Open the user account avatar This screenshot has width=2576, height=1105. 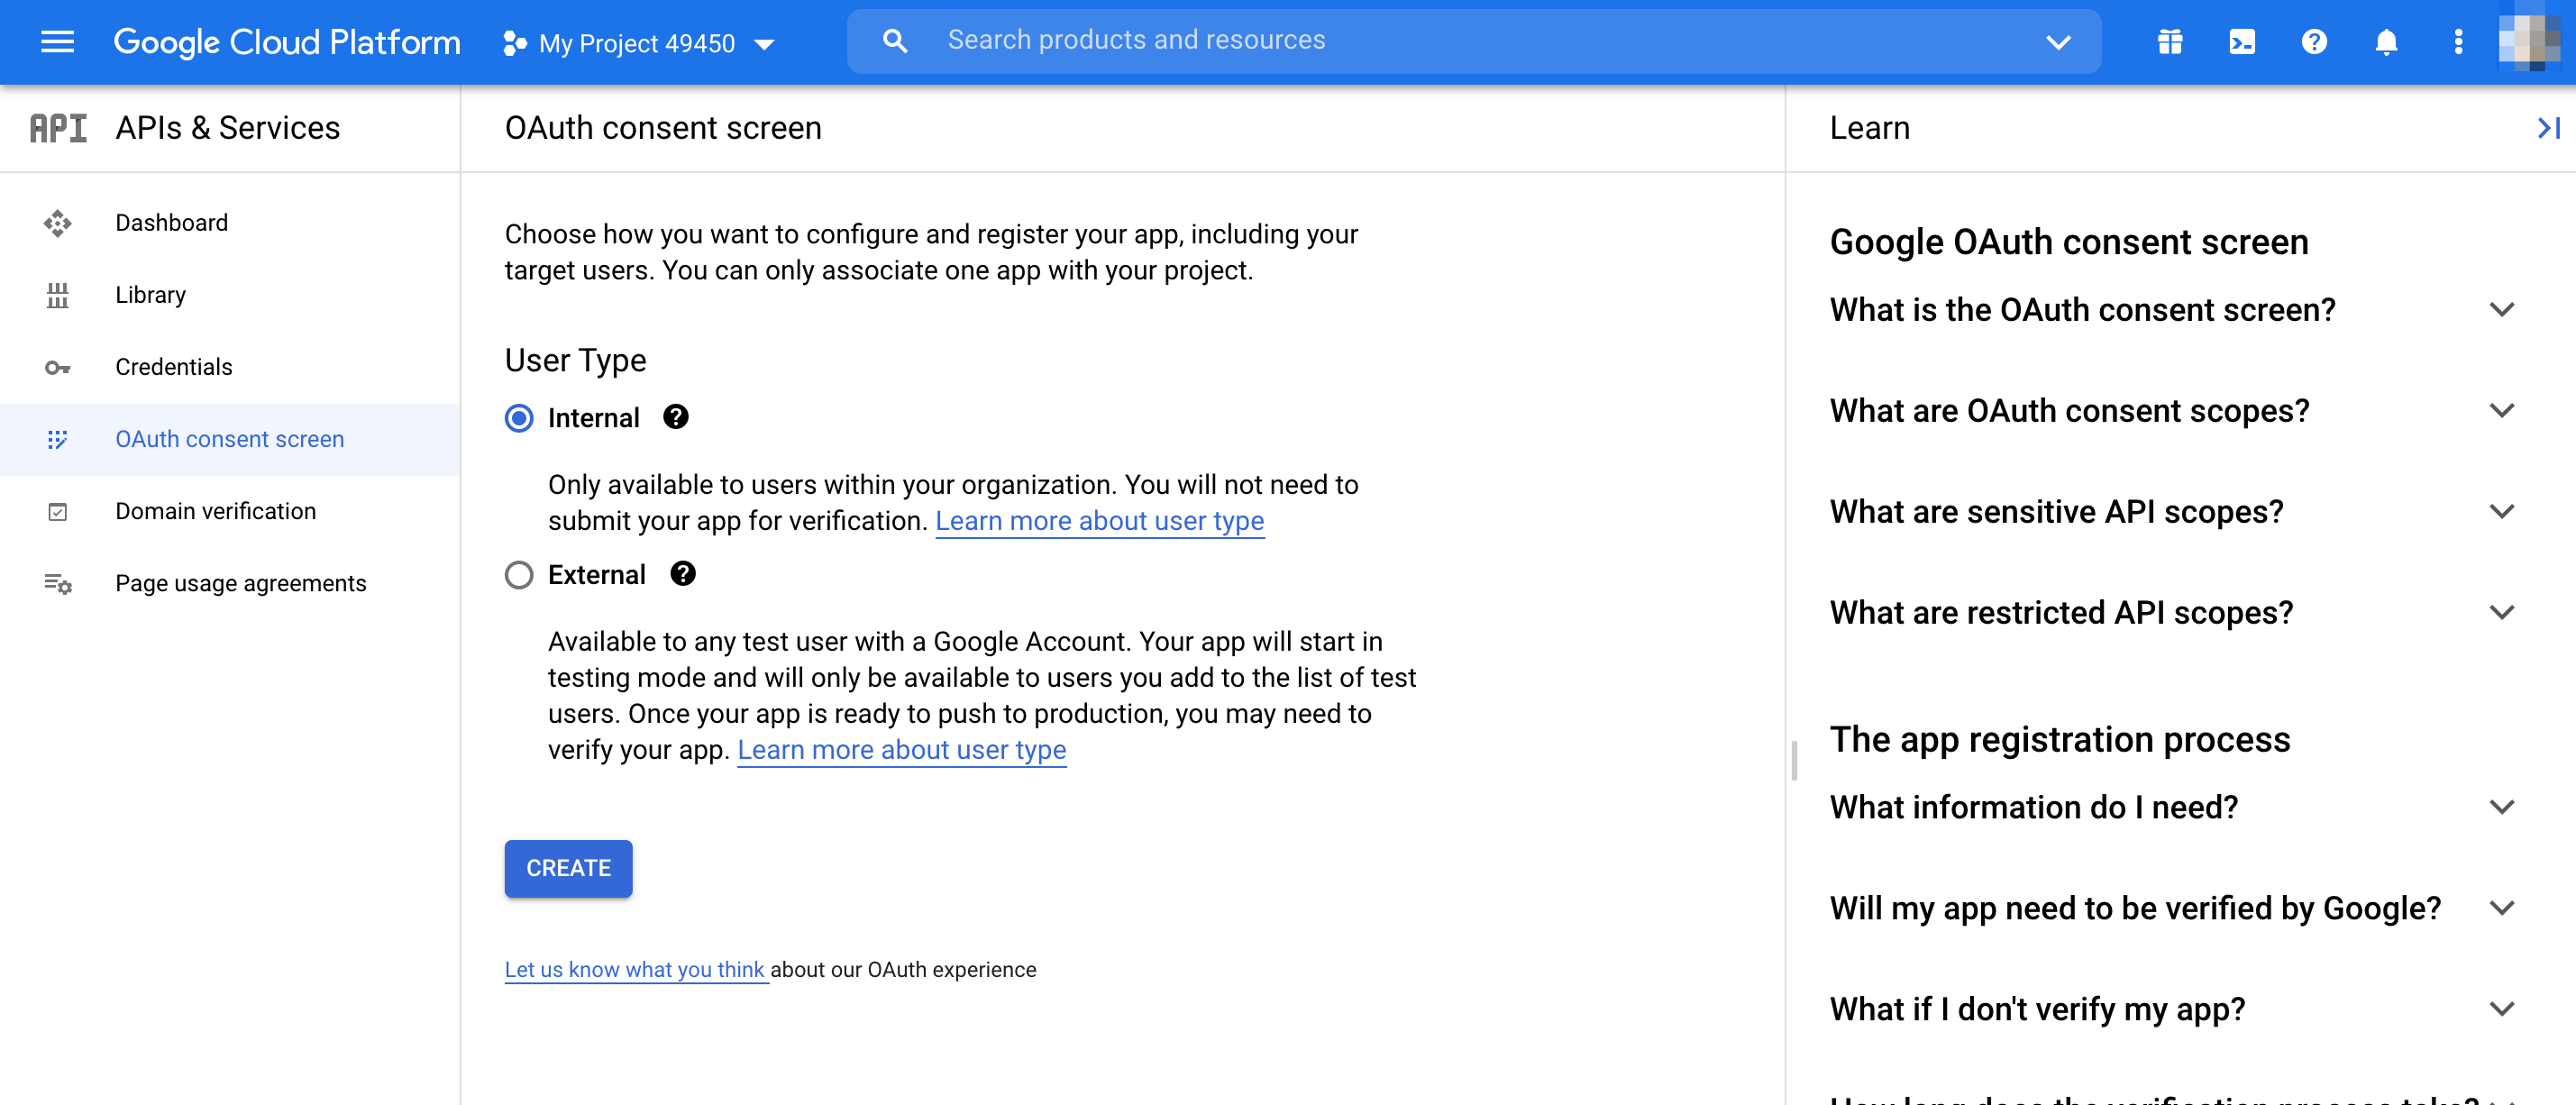(x=2529, y=42)
